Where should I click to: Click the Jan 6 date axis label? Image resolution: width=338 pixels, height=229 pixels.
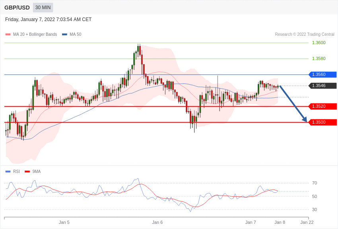click(157, 222)
